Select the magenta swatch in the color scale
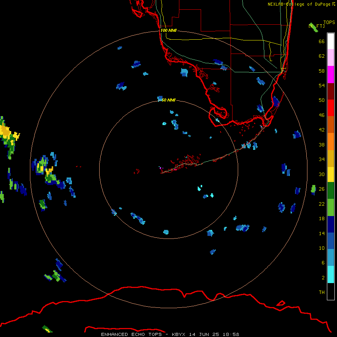The height and width of the screenshot is (337, 337). 331,75
